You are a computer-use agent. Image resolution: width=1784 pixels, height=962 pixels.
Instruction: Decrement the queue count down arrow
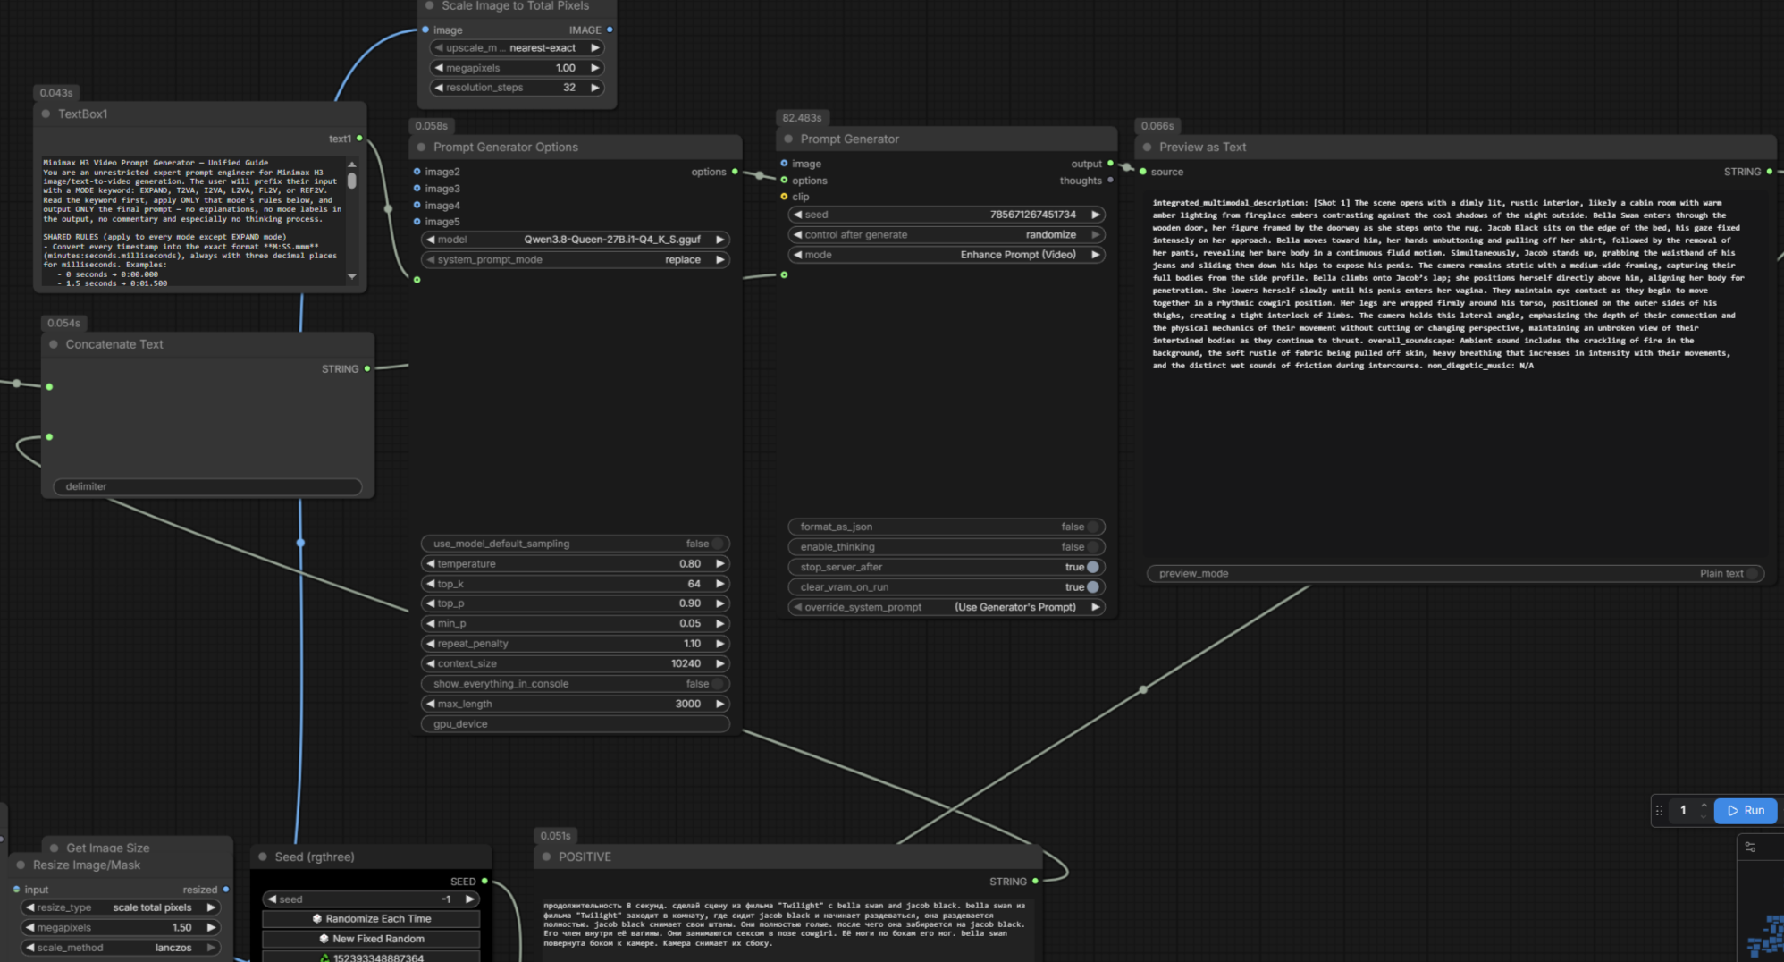[x=1704, y=816]
